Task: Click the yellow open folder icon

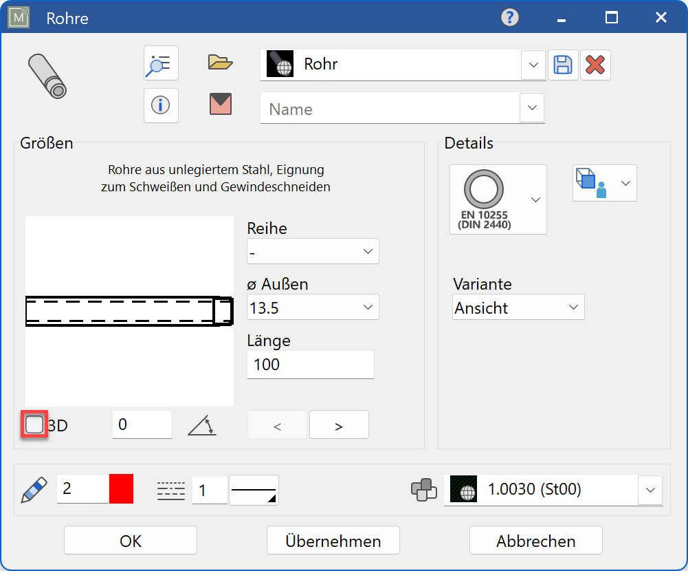Action: (221, 63)
